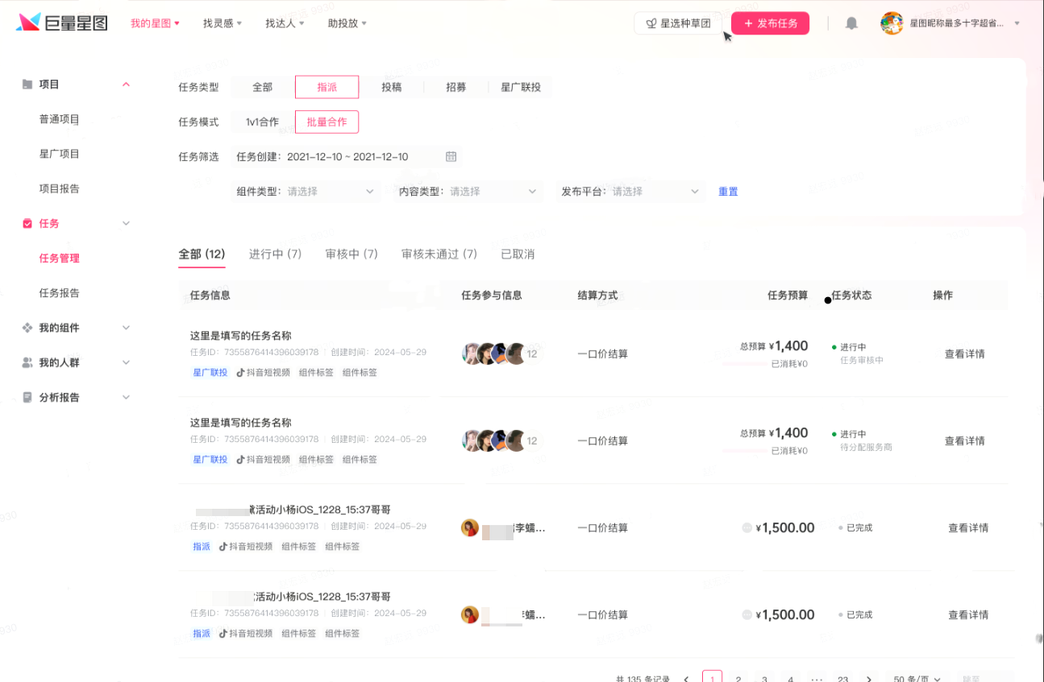
Task: Click 查看详情 for first task row
Action: point(965,354)
